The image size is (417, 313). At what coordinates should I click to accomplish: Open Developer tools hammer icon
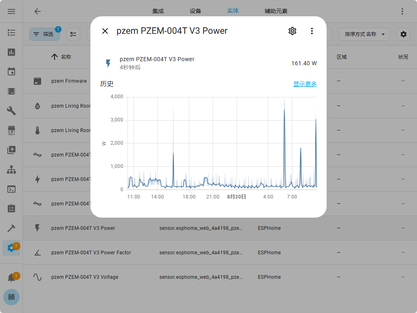coord(11,228)
